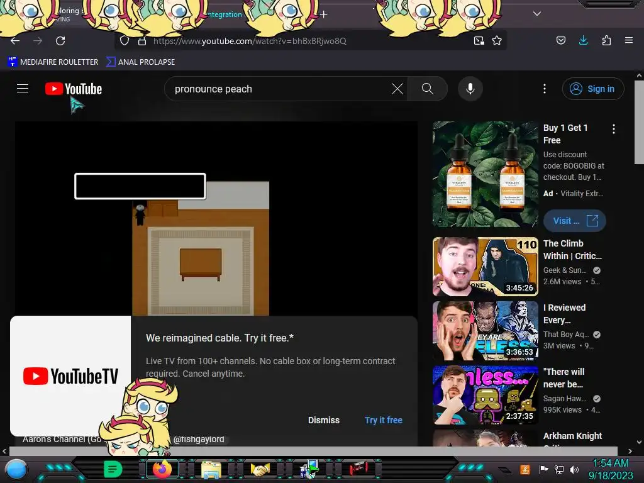Open Firefox application hamburger menu
The width and height of the screenshot is (644, 483).
click(x=628, y=40)
